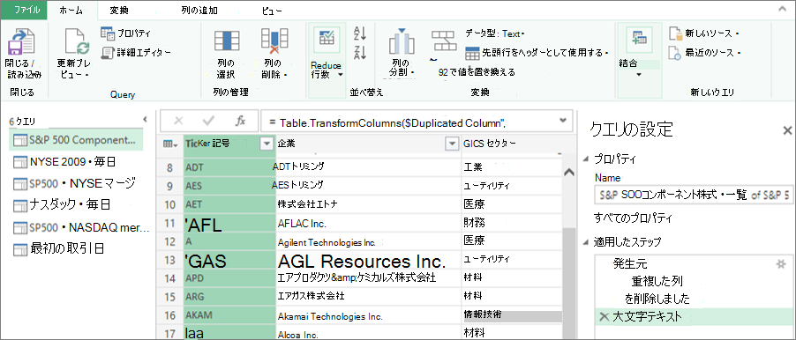
Task: Click the Combine (結合) icon
Action: point(638,40)
